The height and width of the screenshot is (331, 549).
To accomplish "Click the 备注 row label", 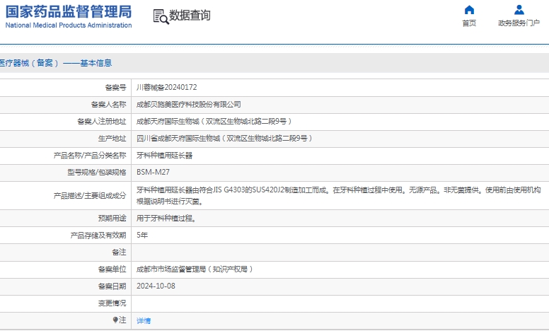I will (119, 252).
